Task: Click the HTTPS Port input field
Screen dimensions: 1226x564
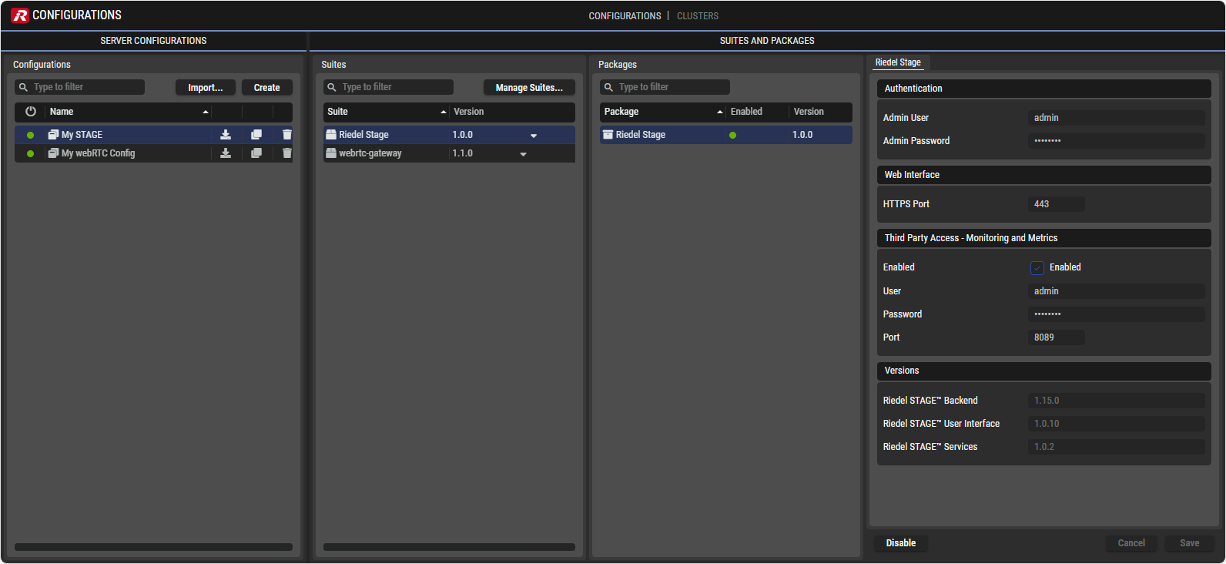Action: [1056, 204]
